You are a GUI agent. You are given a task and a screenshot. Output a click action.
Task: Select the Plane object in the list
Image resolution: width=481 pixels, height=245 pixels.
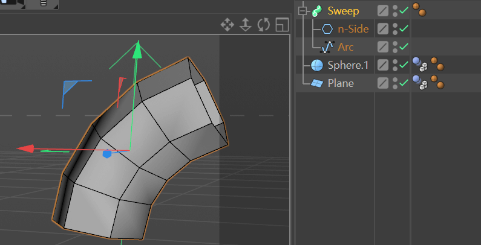pyautogui.click(x=341, y=83)
